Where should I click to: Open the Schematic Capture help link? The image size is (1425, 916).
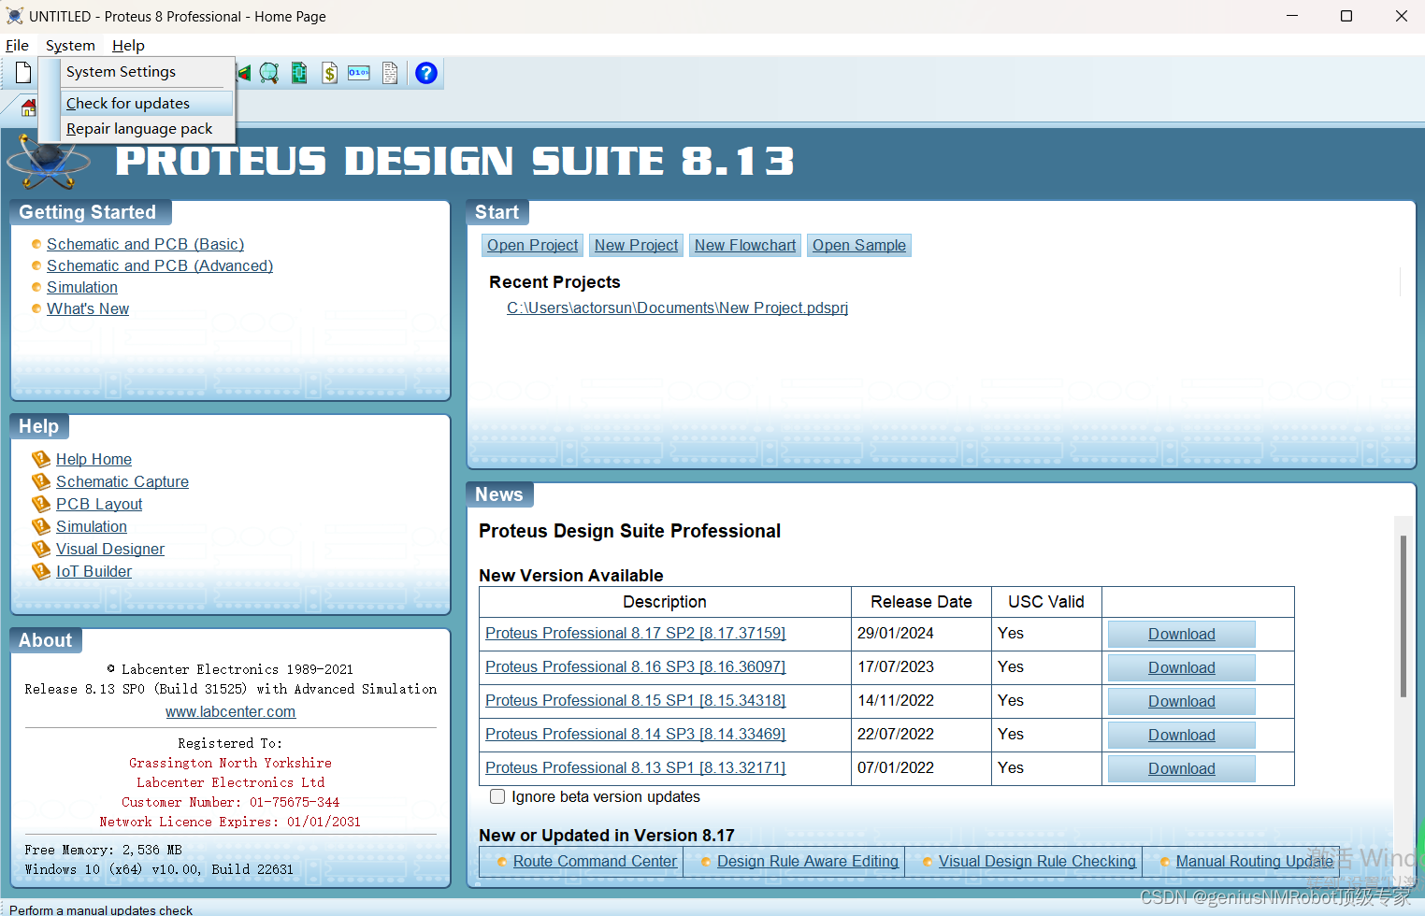tap(122, 481)
